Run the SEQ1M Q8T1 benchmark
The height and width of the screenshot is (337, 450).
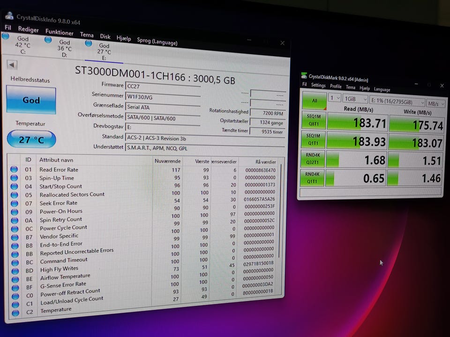(314, 120)
